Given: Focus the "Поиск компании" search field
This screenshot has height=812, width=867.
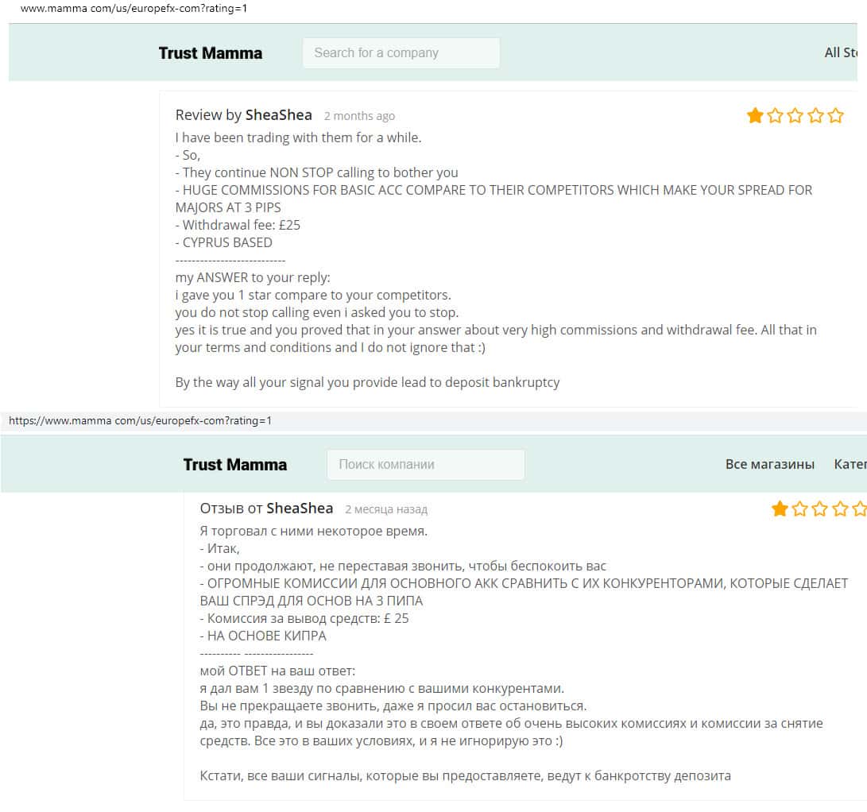Looking at the screenshot, I should tap(426, 465).
